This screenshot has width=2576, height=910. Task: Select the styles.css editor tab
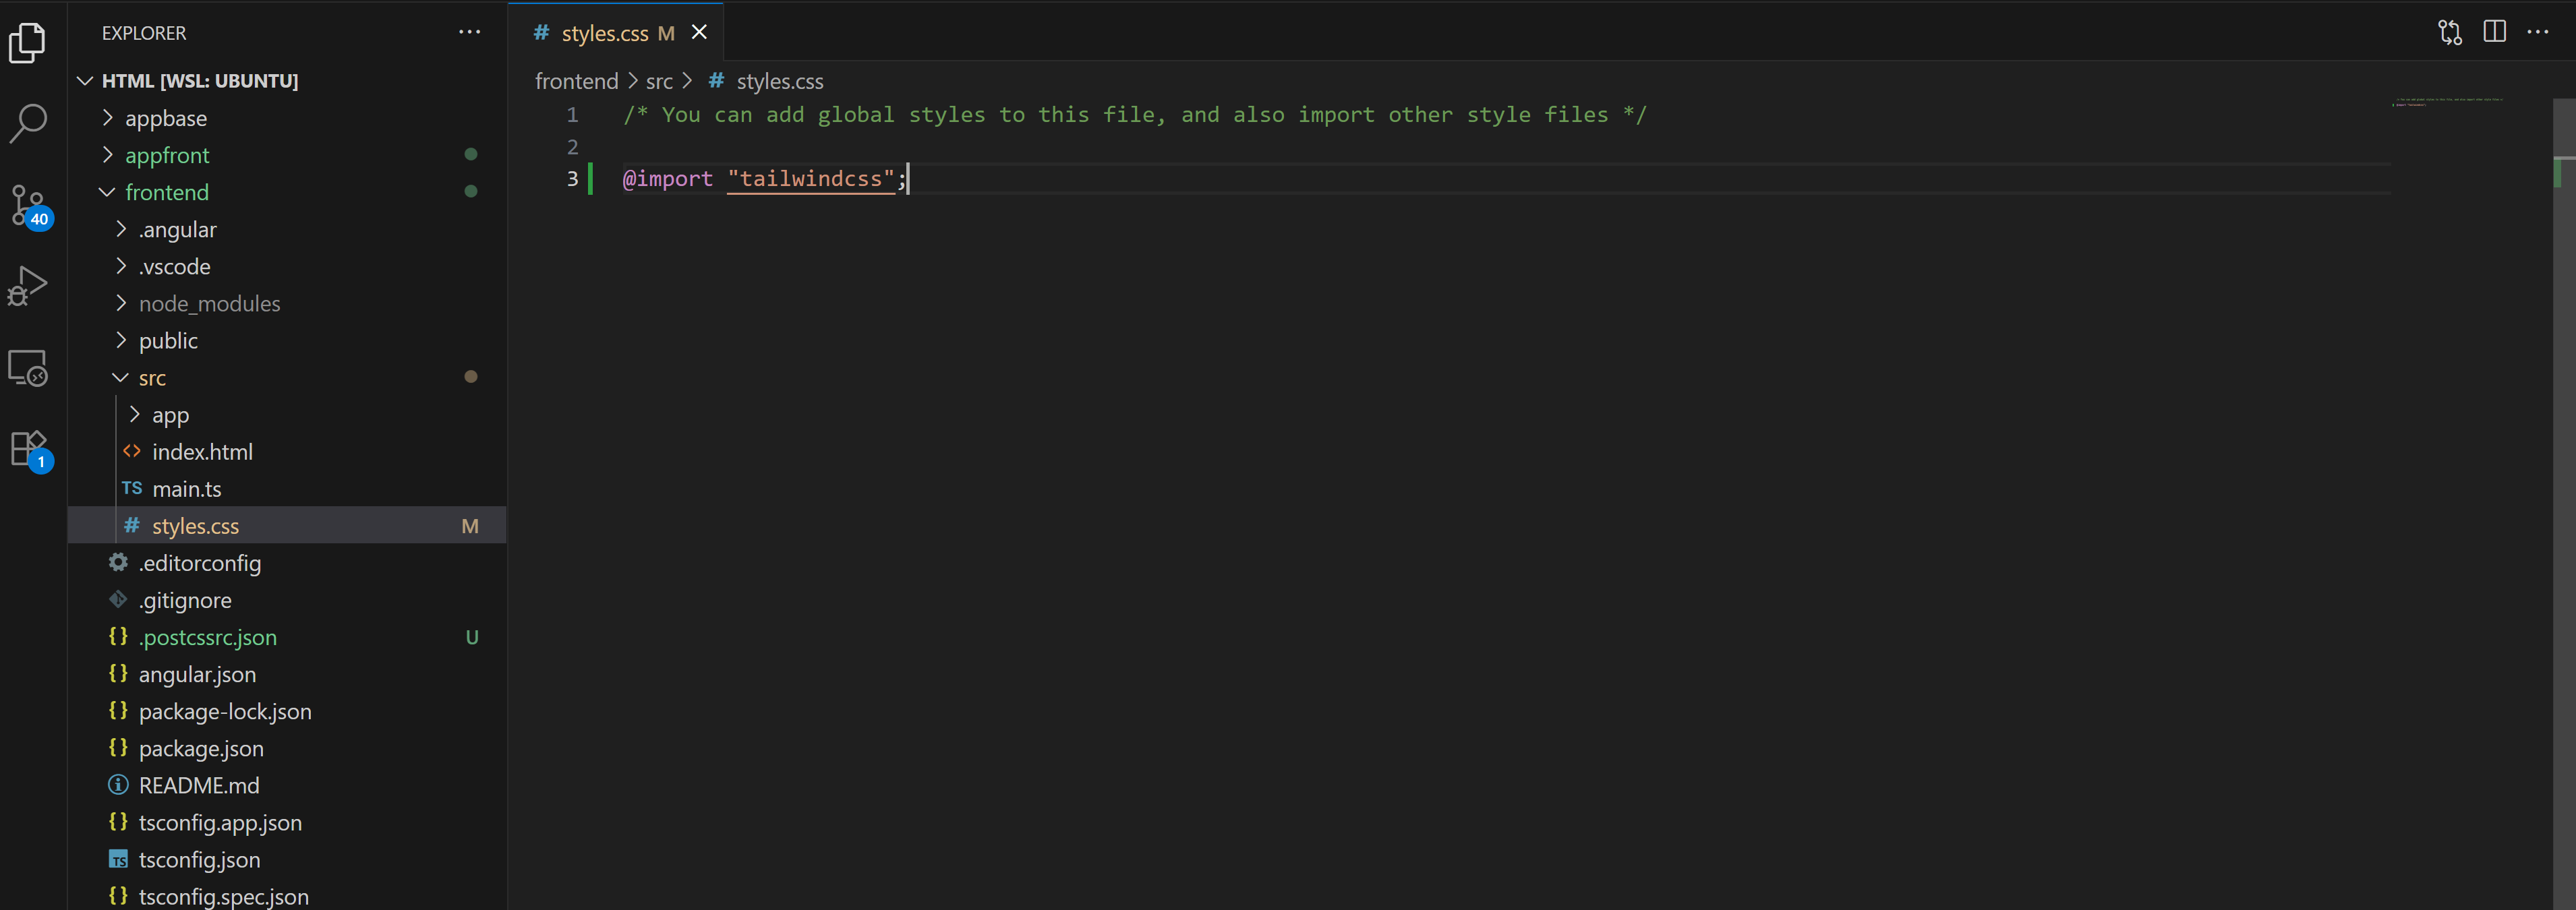(x=604, y=33)
